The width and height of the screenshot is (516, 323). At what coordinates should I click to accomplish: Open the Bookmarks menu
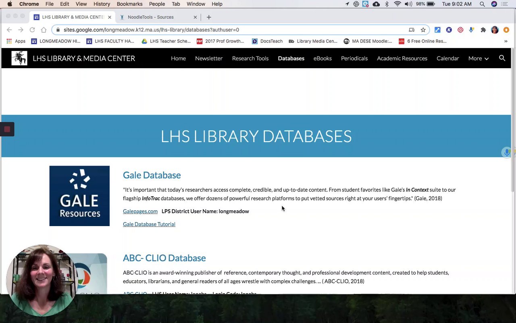coord(129,4)
